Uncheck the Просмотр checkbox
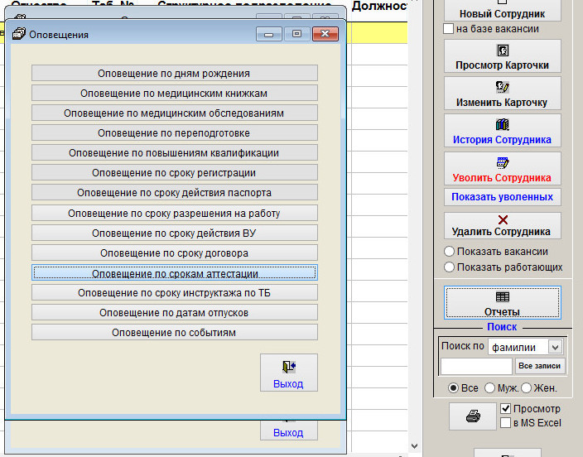The height and width of the screenshot is (457, 583). 505,409
